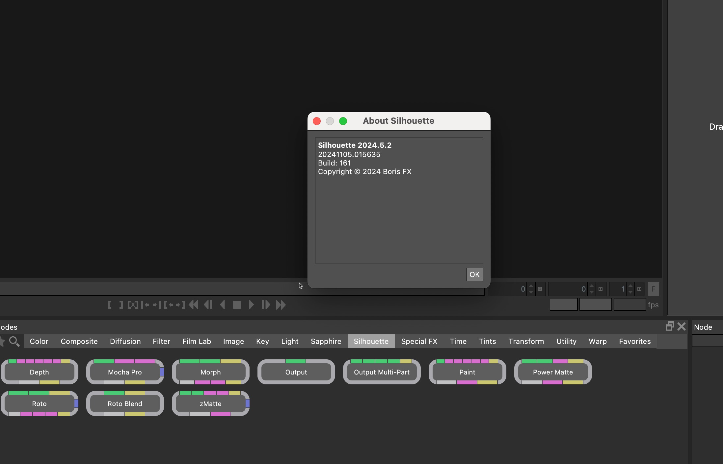Screen dimensions: 723x464
Task: Play the timeline in reverse
Action: pyautogui.click(x=222, y=305)
